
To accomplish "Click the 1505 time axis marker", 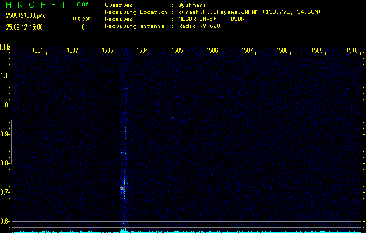I will pos(177,50).
